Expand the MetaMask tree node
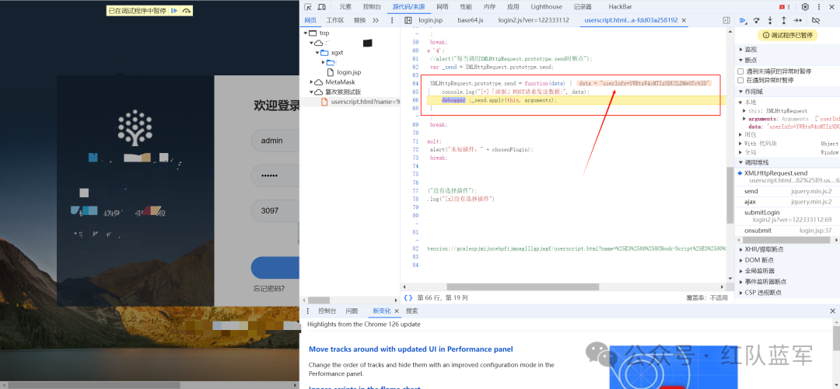 click(313, 82)
